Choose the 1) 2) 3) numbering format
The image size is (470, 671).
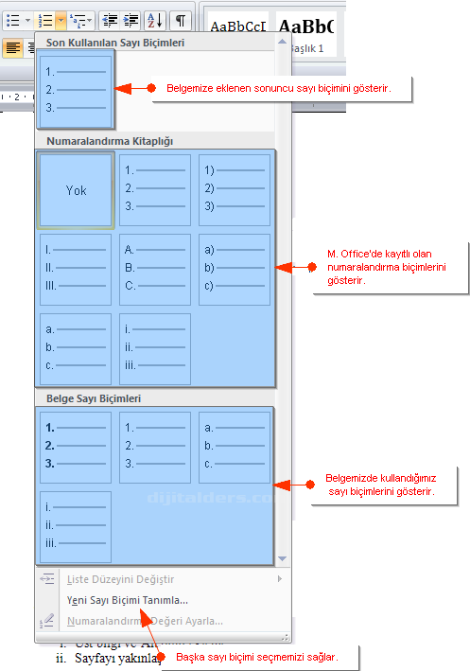tap(235, 190)
